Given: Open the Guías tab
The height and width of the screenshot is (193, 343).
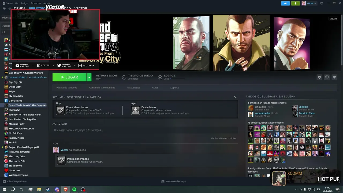Looking at the screenshot, I should click(155, 88).
